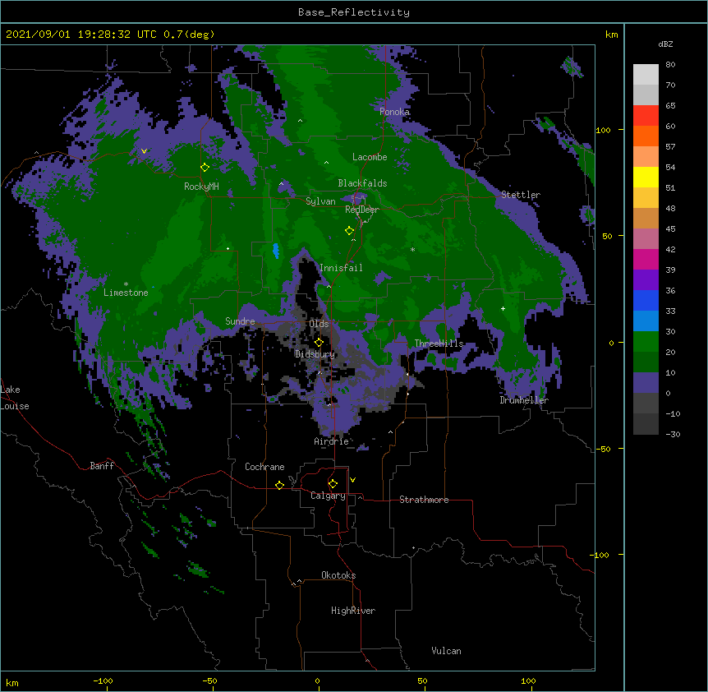
Task: Select the violet 36–39 dBZ legend swatch
Action: (x=646, y=280)
